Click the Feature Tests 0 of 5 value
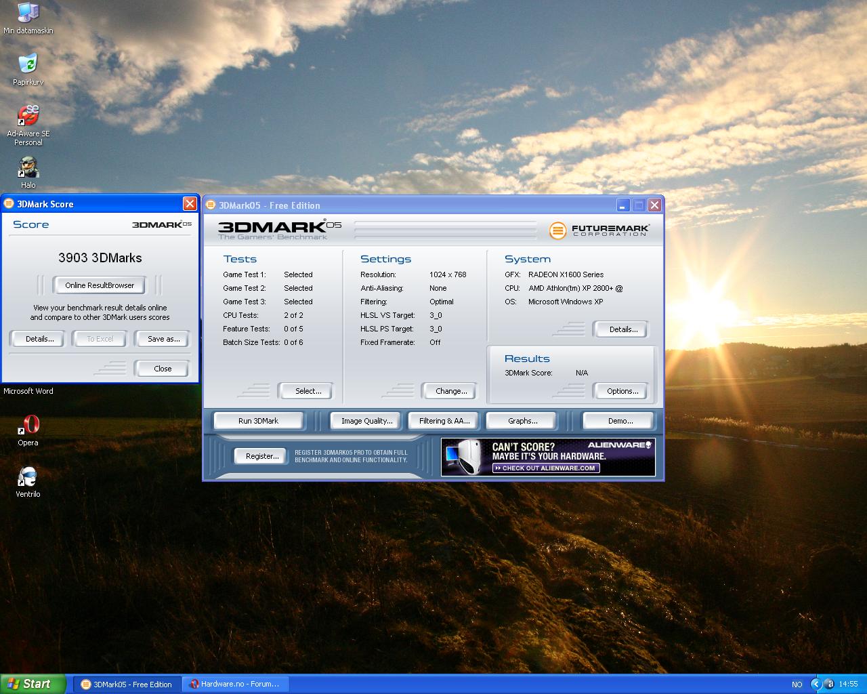 [x=293, y=329]
